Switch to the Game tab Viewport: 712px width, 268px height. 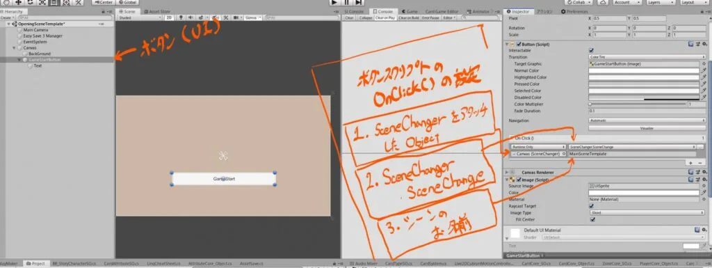[410, 11]
